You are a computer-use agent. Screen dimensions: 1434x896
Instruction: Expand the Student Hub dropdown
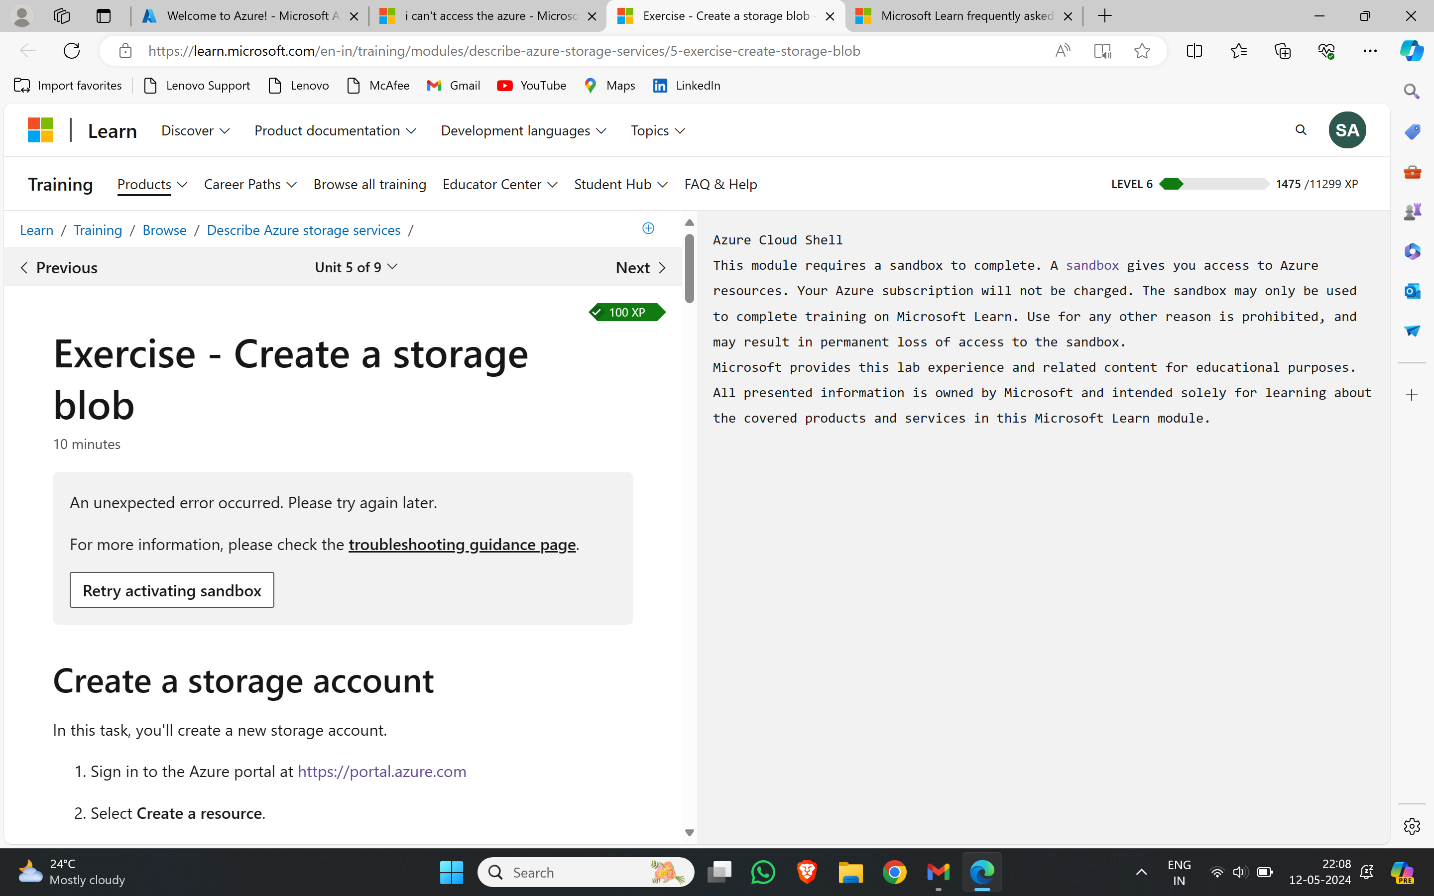(620, 184)
